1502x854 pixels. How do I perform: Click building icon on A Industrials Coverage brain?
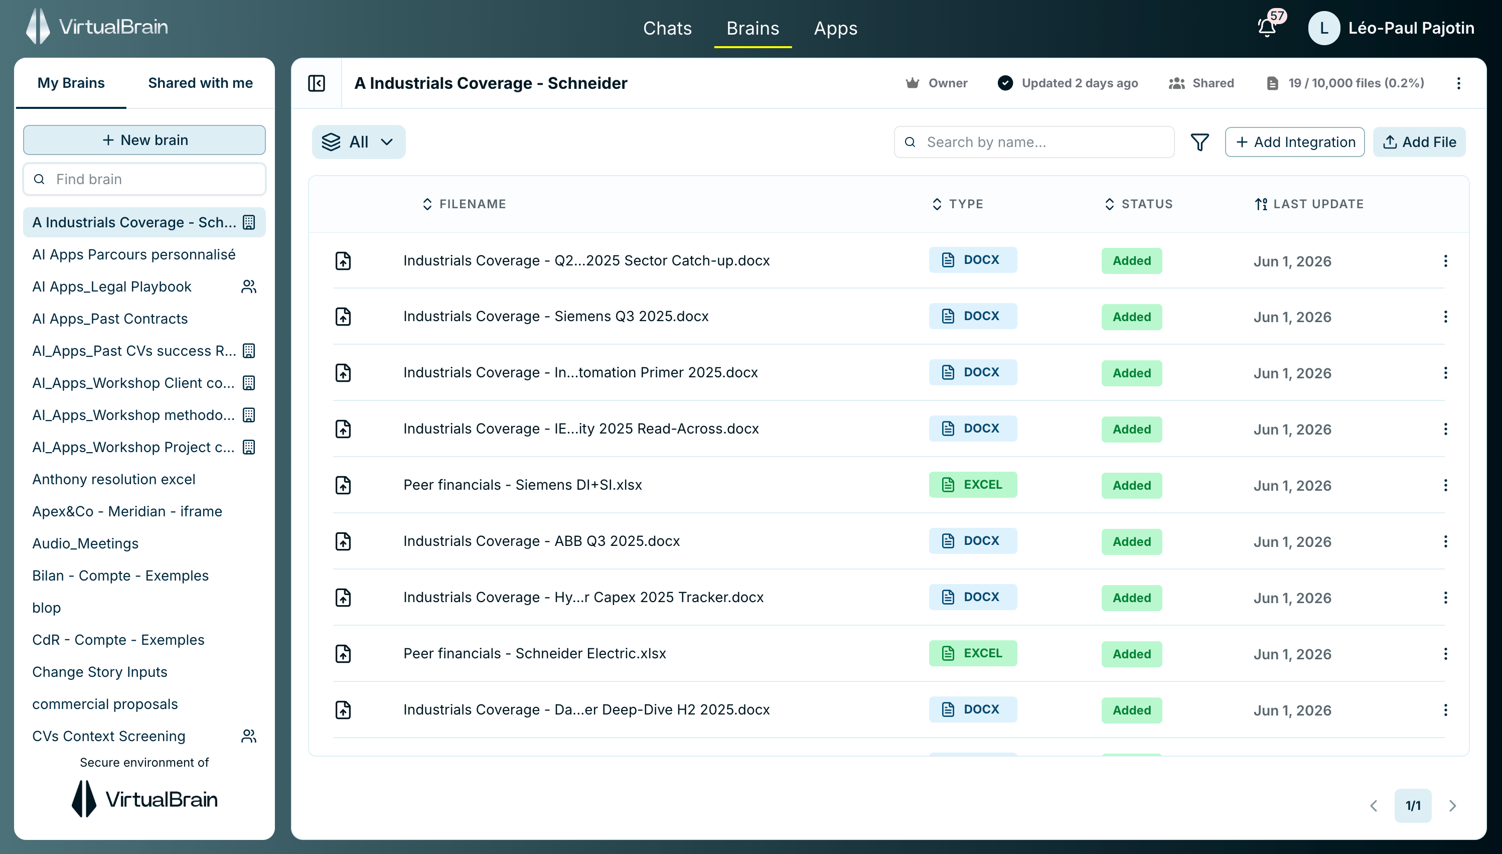248,222
